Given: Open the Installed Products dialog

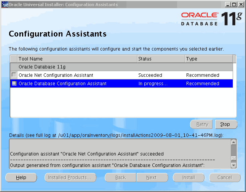Looking at the screenshot, I should (x=70, y=178).
